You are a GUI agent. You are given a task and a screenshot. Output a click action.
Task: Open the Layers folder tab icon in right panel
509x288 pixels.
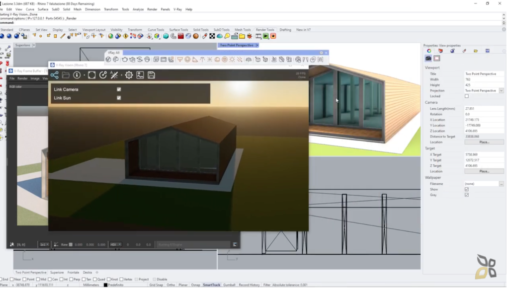[476, 51]
